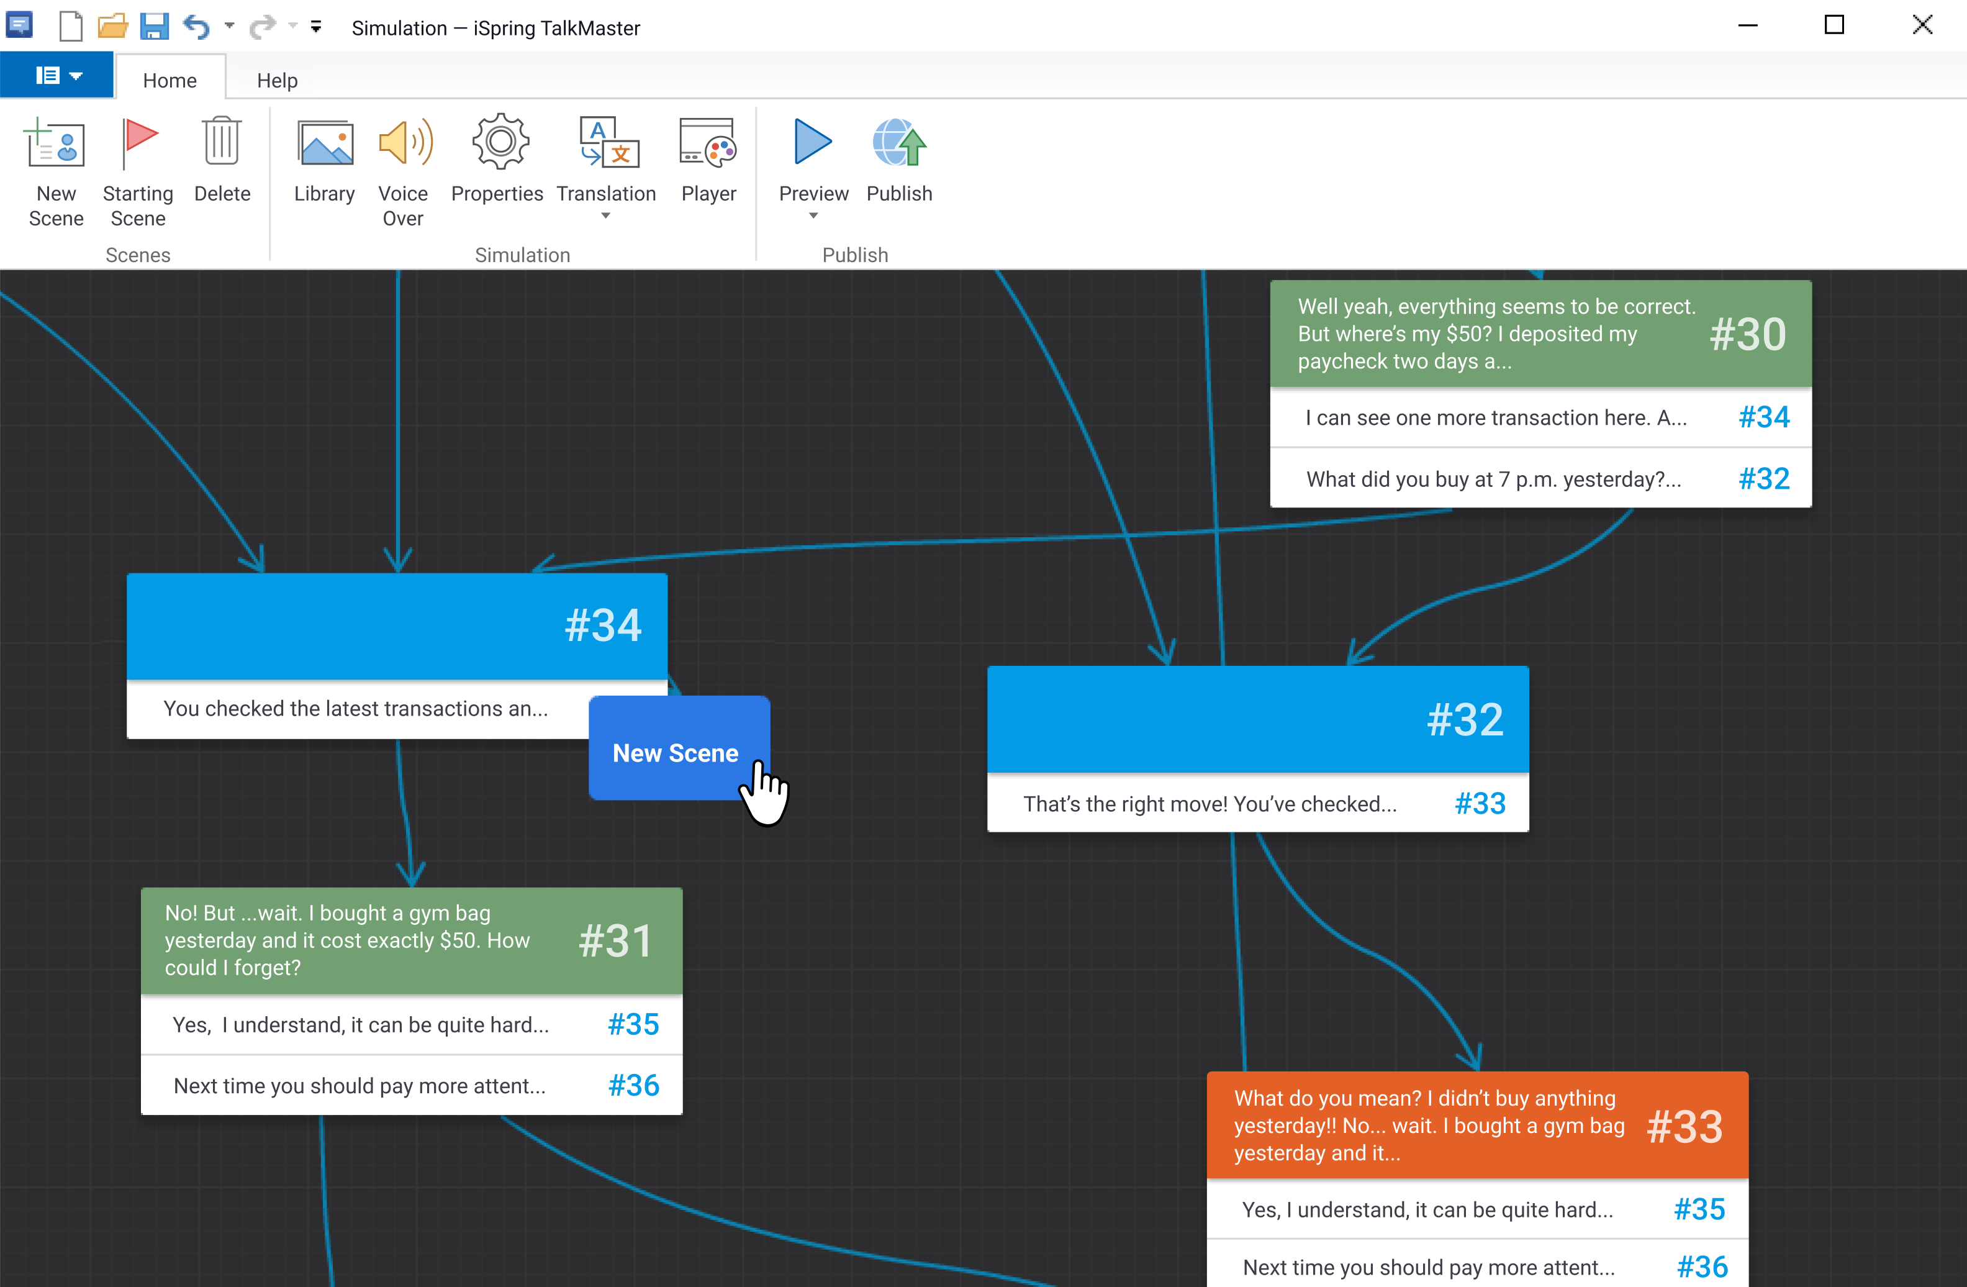Image resolution: width=1967 pixels, height=1287 pixels.
Task: Delete the selected scene
Action: click(222, 161)
